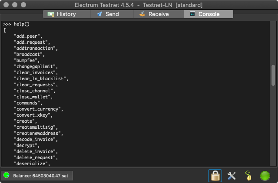
Task: Click the "convert_xkey" entry
Action: (x=33, y=115)
